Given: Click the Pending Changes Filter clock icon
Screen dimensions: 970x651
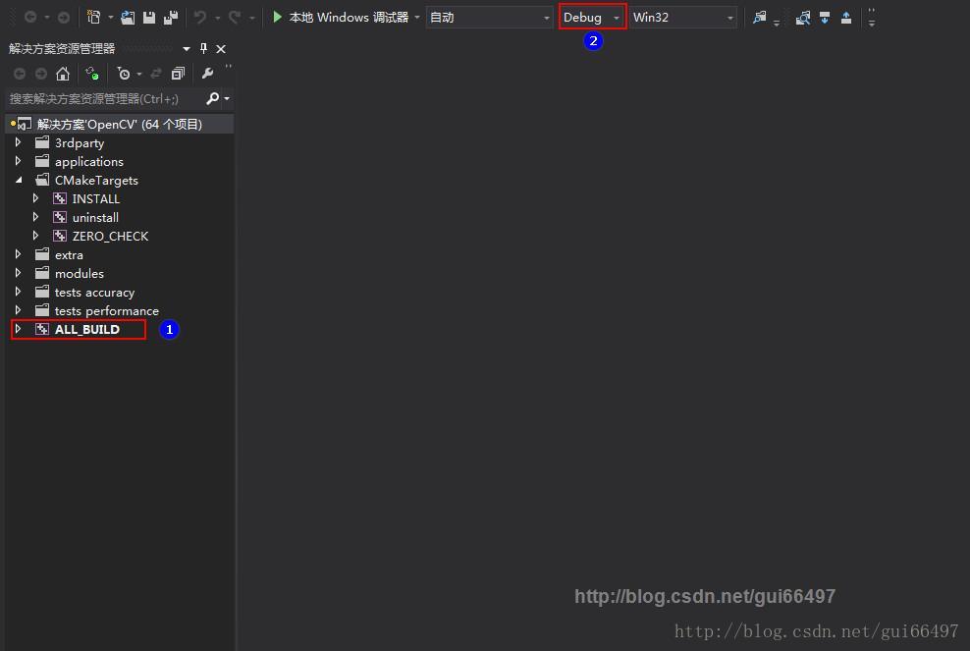Looking at the screenshot, I should click(x=124, y=74).
